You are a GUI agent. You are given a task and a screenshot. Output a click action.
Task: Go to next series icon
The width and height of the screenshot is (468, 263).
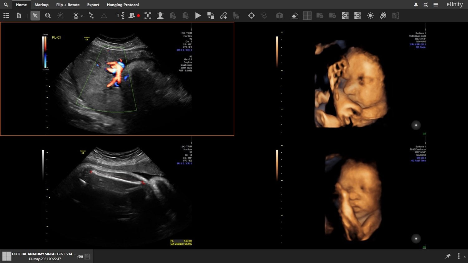click(x=358, y=16)
